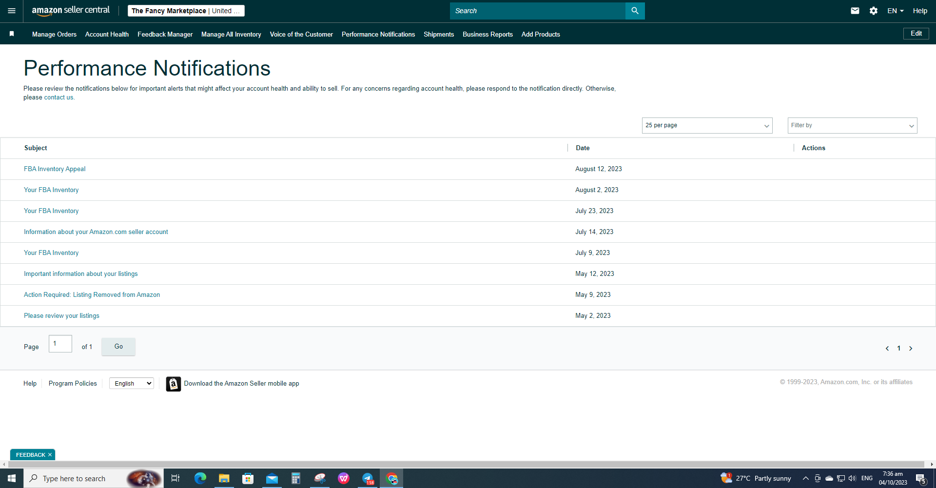This screenshot has height=488, width=936.
Task: Open the Windows notification center
Action: click(921, 478)
